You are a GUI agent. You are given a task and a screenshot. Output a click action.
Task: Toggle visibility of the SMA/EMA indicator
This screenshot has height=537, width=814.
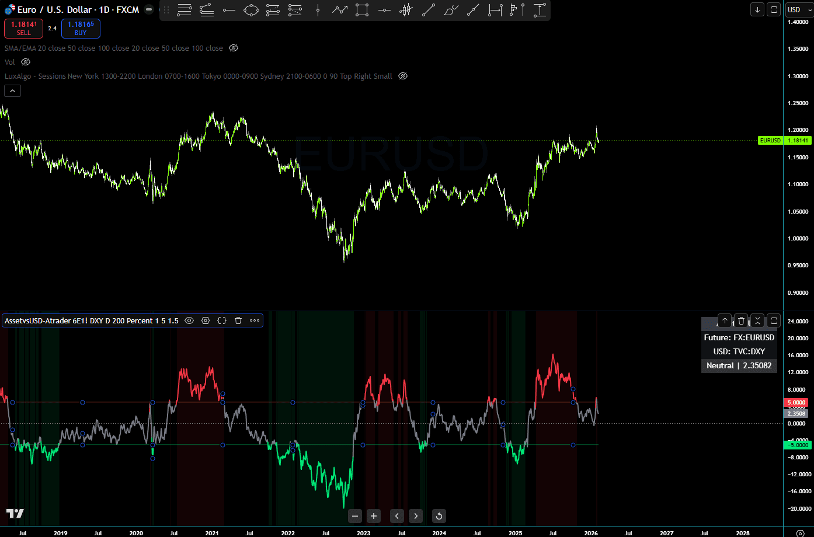[x=234, y=48]
